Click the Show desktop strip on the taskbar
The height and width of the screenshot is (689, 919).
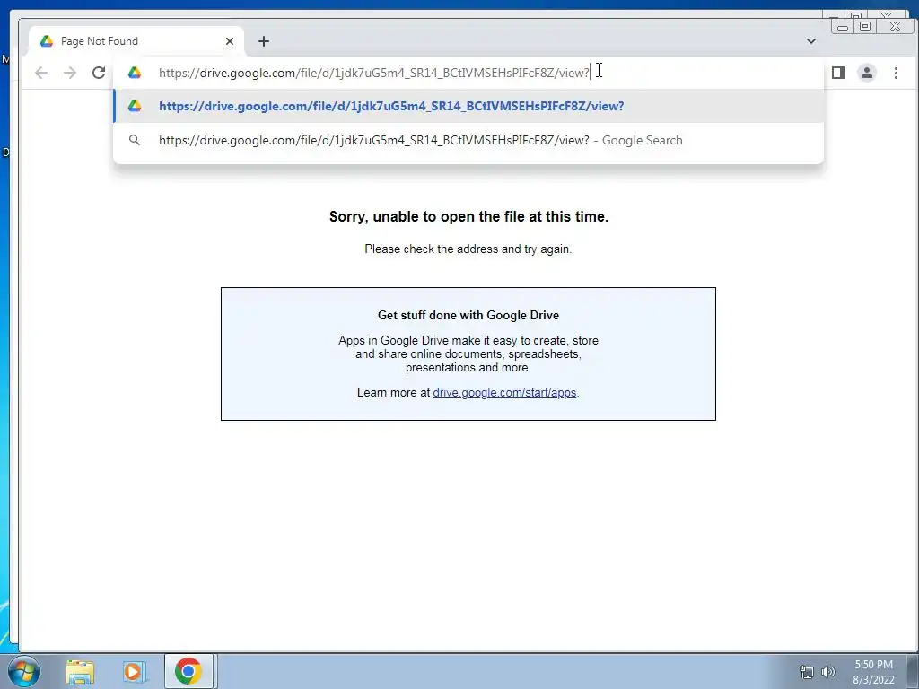coord(913,671)
